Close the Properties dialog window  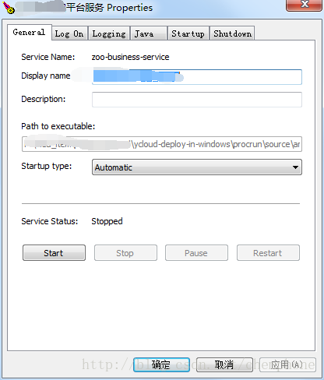click(304, 5)
